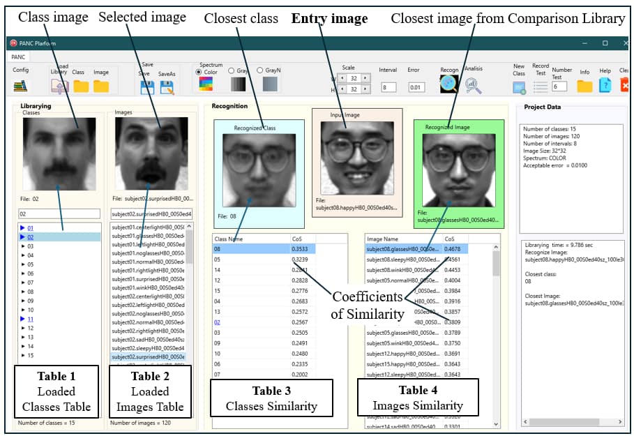The image size is (634, 436).
Task: Click image similarity table scroll-up arrow
Action: (496, 247)
